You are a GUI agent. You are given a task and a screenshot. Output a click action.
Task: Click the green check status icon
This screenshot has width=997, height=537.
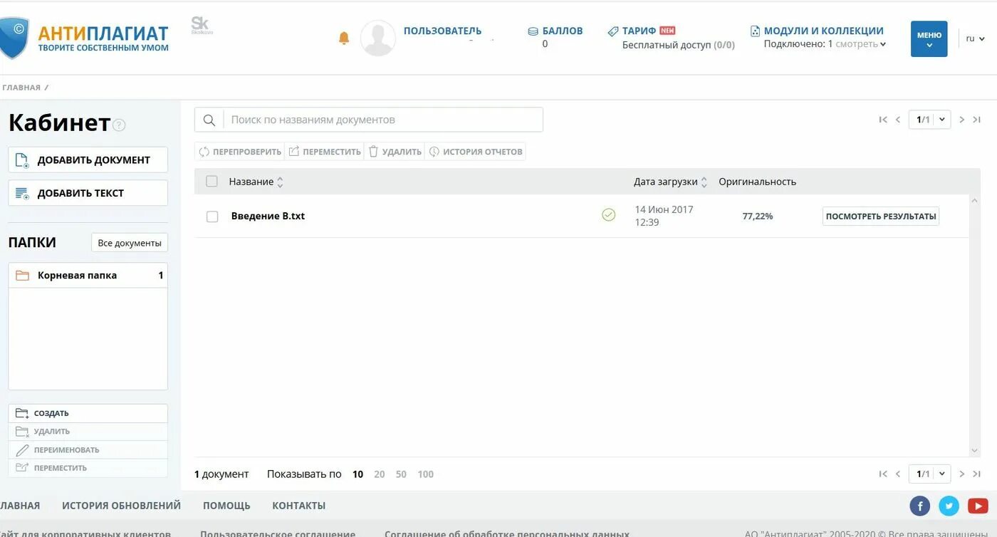click(609, 214)
